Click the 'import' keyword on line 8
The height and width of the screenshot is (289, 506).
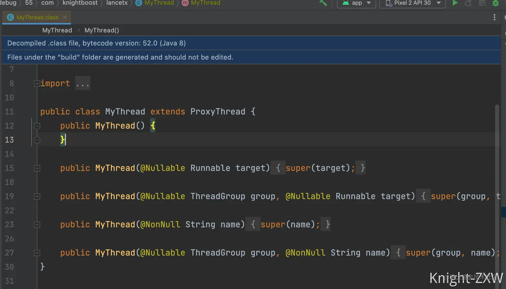coord(55,83)
